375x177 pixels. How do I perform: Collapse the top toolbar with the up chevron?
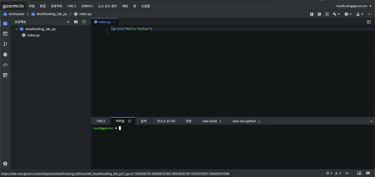(369, 14)
